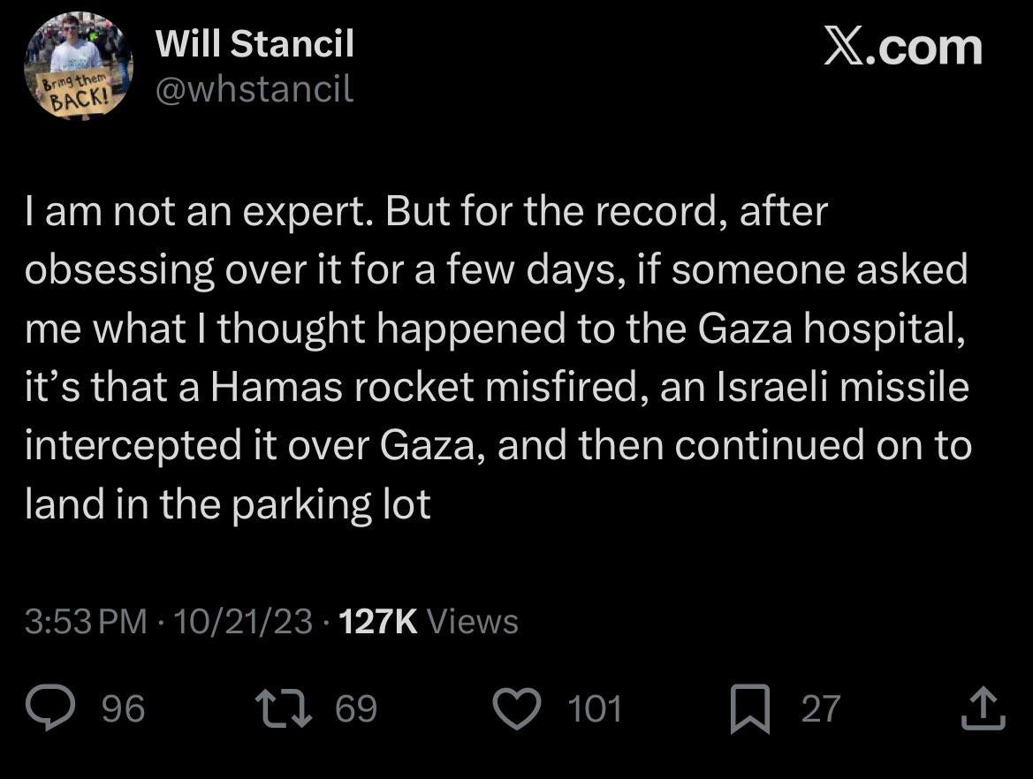Viewport: 1033px width, 779px height.
Task: Click the Will Stancil display name
Action: pyautogui.click(x=255, y=43)
